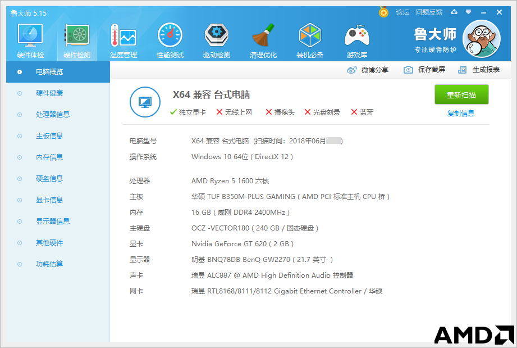
Task: Click 独立显卡 check indicator
Action: pos(188,112)
